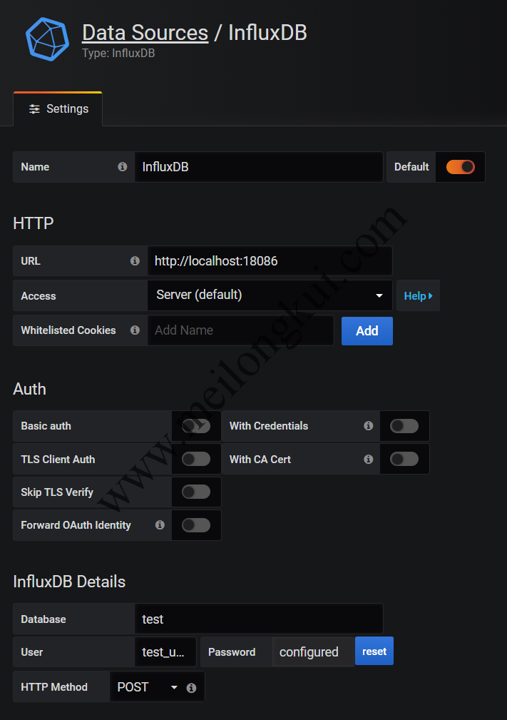Enable the TLS Client Auth switch
This screenshot has width=507, height=720.
point(196,459)
